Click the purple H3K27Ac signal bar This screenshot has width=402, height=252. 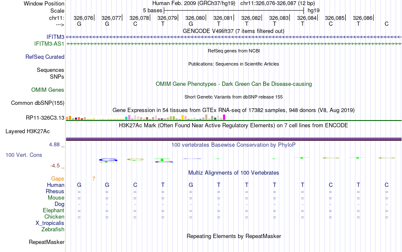(x=234, y=139)
